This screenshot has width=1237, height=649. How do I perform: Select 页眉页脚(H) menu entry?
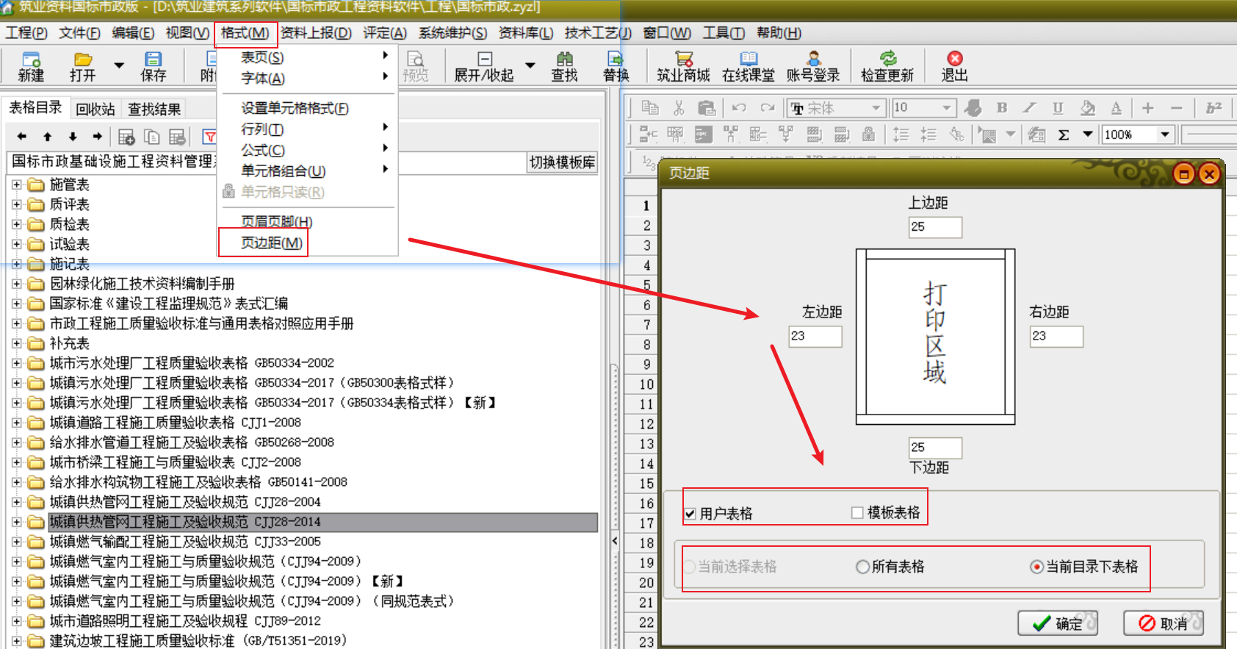[277, 221]
